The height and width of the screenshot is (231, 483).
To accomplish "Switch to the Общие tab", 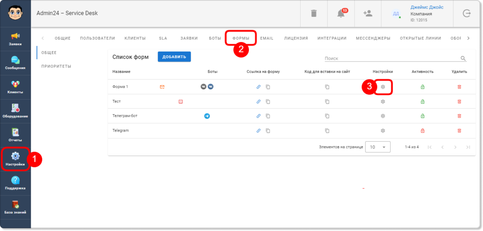I will pos(63,38).
